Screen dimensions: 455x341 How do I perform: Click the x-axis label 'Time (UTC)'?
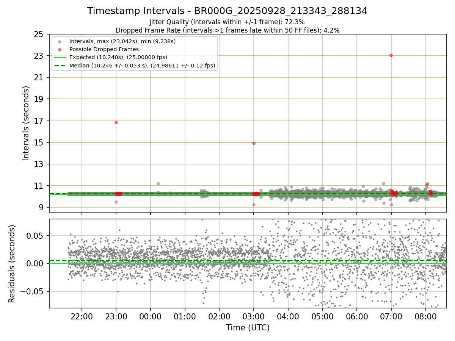point(248,328)
